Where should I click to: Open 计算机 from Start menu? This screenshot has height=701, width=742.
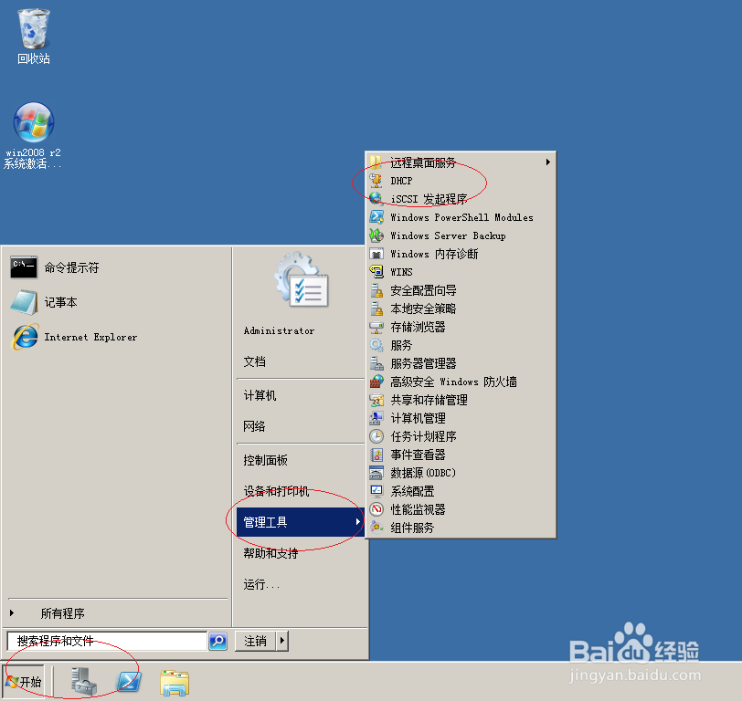(x=300, y=395)
